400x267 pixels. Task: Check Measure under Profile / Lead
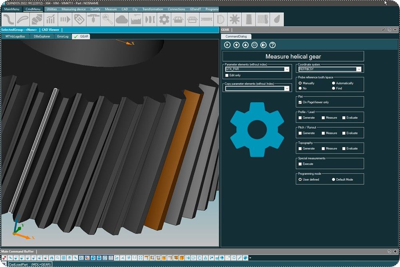click(323, 118)
